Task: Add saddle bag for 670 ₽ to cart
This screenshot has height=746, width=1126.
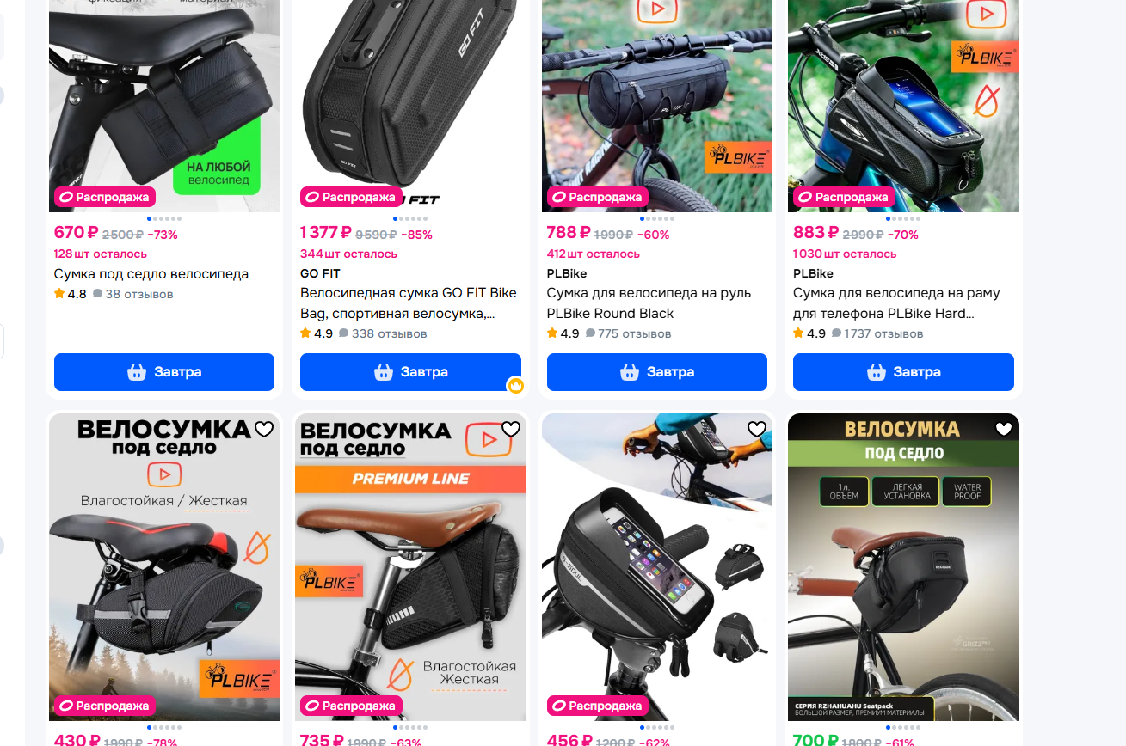Action: pyautogui.click(x=164, y=372)
